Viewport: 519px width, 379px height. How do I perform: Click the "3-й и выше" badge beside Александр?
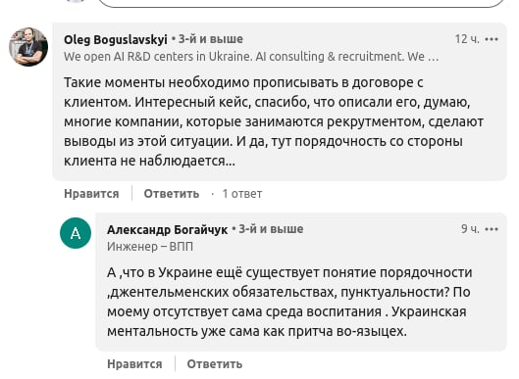click(268, 228)
